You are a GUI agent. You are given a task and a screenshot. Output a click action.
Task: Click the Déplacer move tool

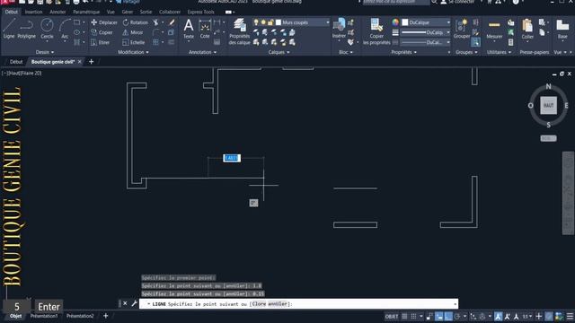coord(104,22)
